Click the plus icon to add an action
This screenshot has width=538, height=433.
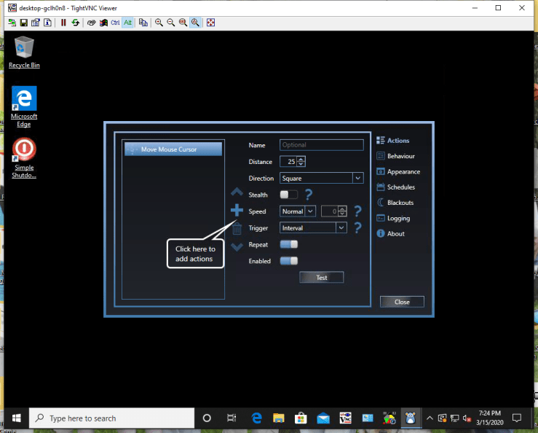pos(237,211)
